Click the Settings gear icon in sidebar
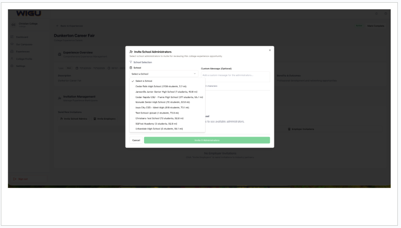401x228 pixels. point(12,66)
